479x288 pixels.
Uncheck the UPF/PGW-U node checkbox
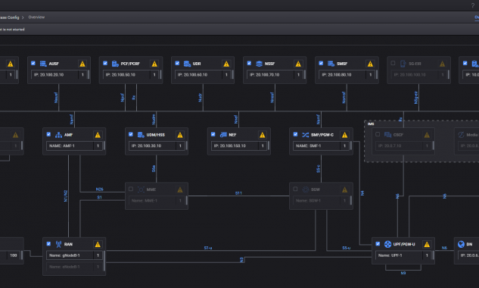tap(378, 243)
